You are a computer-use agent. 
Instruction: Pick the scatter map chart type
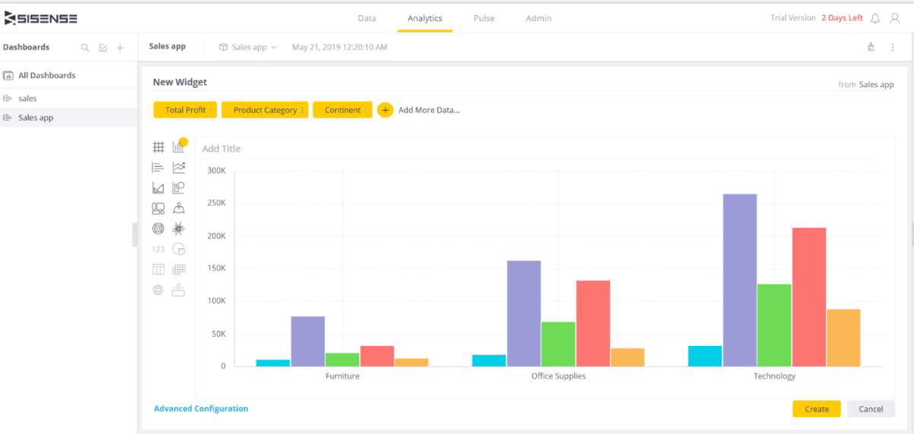click(x=179, y=209)
